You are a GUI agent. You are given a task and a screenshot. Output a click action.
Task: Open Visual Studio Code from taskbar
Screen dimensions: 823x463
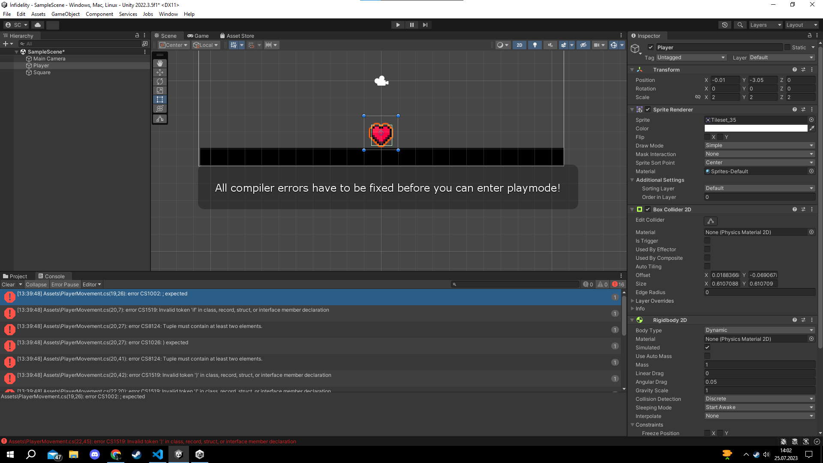[158, 454]
